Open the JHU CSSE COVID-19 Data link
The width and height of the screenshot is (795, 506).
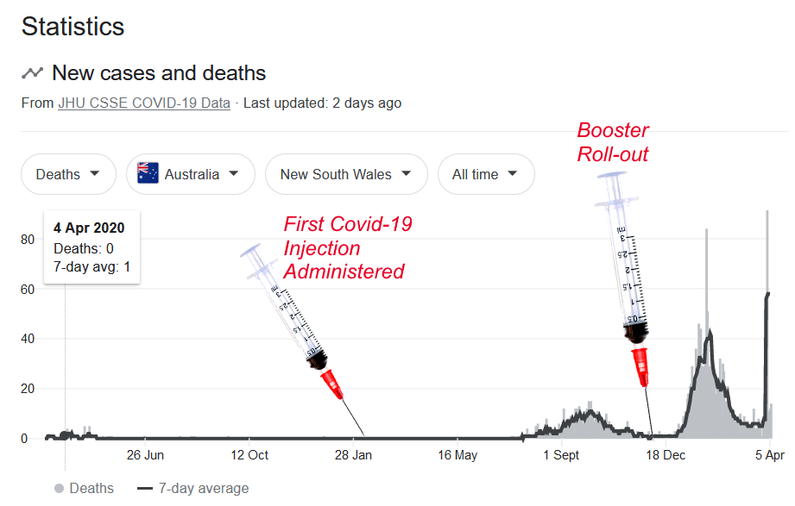[x=144, y=103]
